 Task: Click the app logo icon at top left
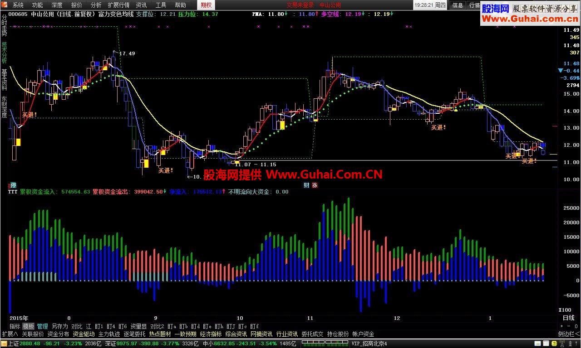[x=5, y=5]
